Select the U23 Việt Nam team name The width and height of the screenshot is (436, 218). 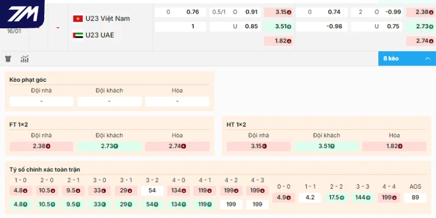tap(107, 19)
